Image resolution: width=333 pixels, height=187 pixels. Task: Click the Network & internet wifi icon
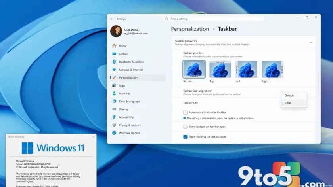coord(114,70)
